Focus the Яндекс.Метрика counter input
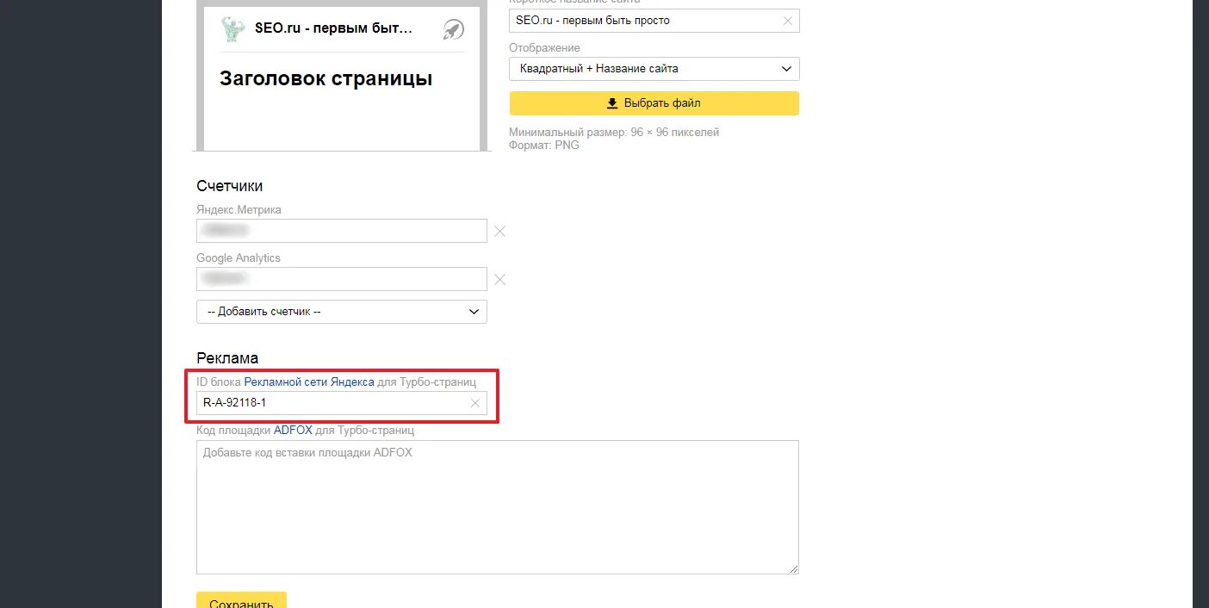This screenshot has width=1209, height=608. (x=342, y=231)
